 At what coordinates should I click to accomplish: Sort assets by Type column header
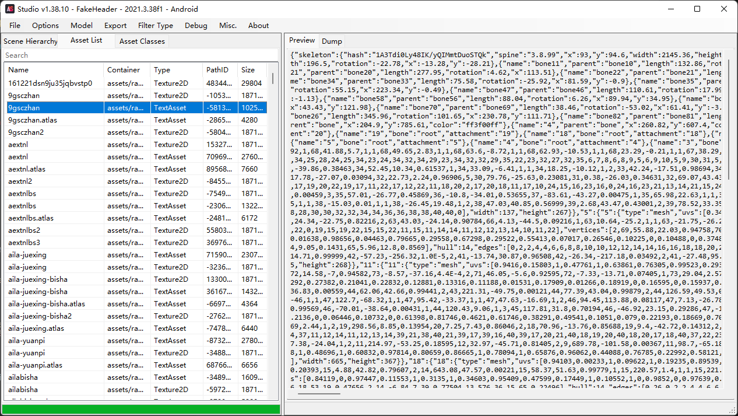pos(177,69)
